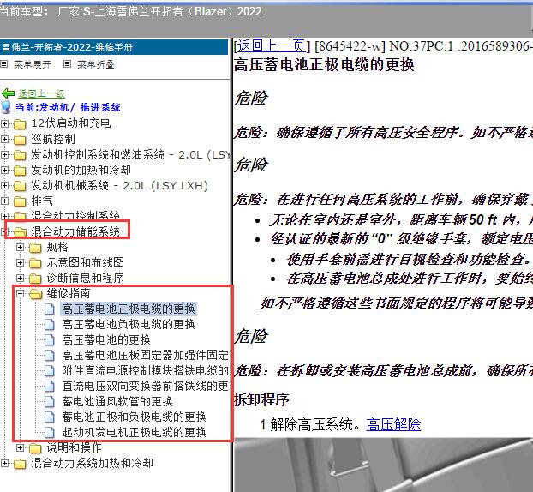533x492 pixels.
Task: Click the 菜单折叠 list icon
Action: tap(68, 64)
